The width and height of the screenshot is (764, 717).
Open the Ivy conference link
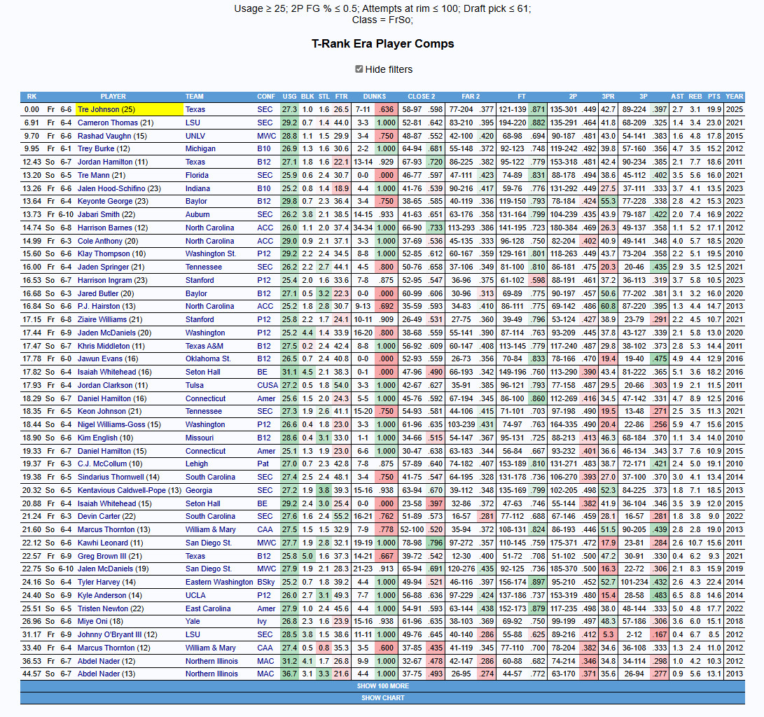coord(263,621)
